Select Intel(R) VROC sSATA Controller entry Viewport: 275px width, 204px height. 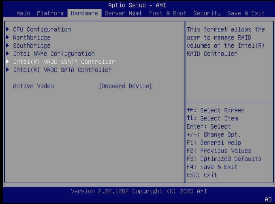pos(64,62)
